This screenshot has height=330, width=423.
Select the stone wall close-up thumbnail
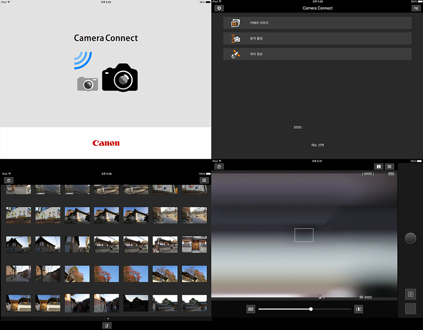77,245
